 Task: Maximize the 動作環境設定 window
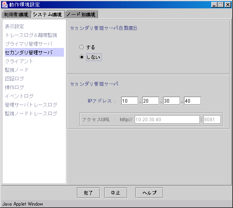[221, 5]
